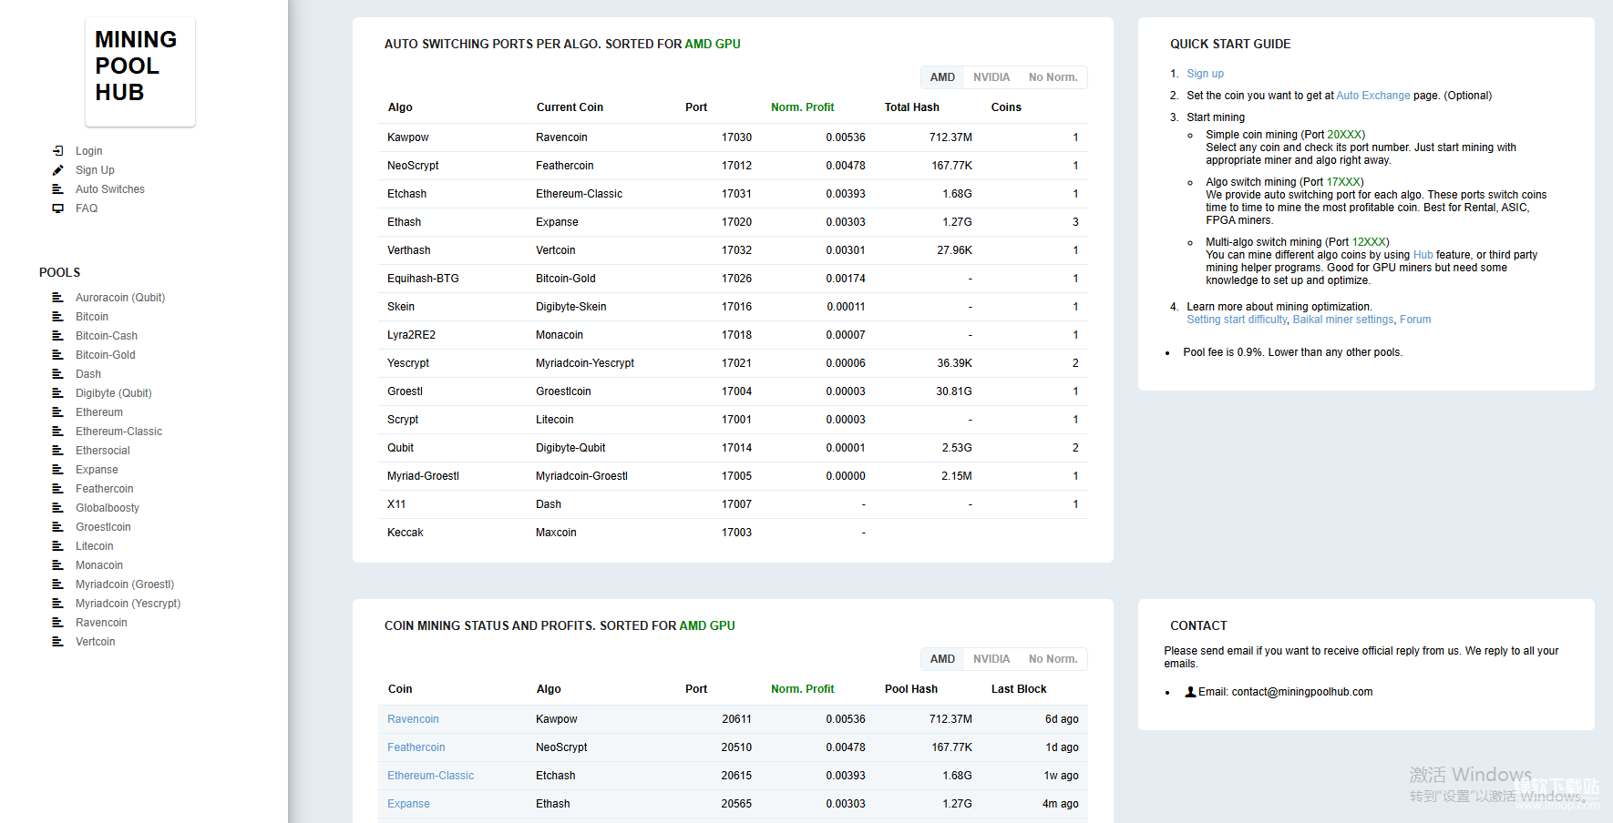
Task: Click the list icon next to Bitcoin pool
Action: click(58, 317)
